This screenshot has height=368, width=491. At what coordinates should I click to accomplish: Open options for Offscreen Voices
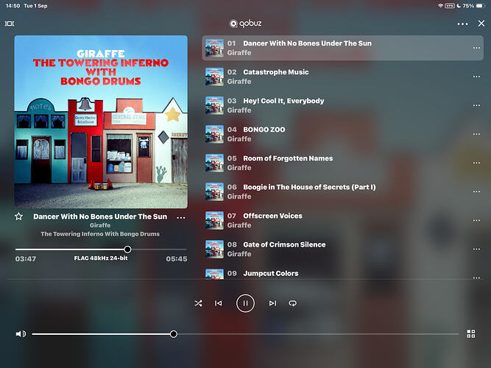coord(476,221)
